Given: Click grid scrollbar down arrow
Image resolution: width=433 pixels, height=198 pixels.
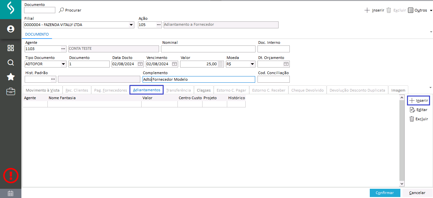Looking at the screenshot, I should pyautogui.click(x=402, y=184).
